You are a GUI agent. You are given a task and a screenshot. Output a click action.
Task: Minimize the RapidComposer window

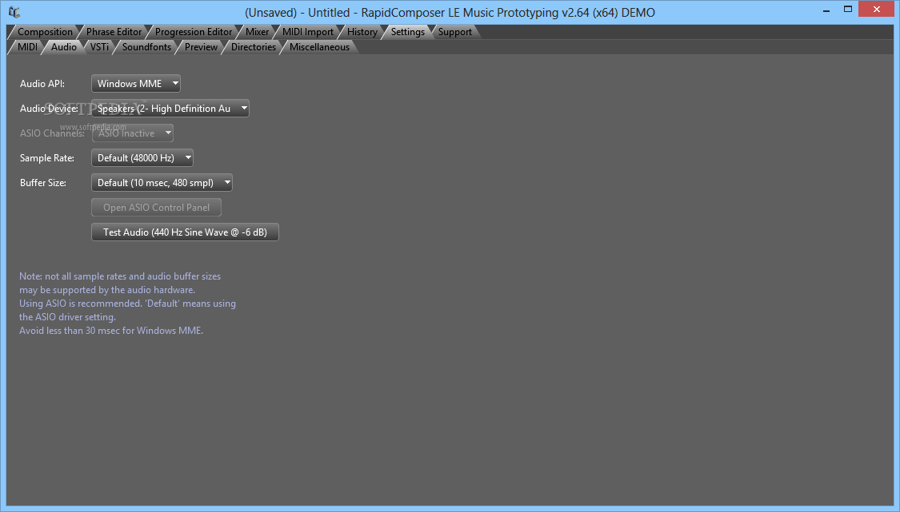826,10
